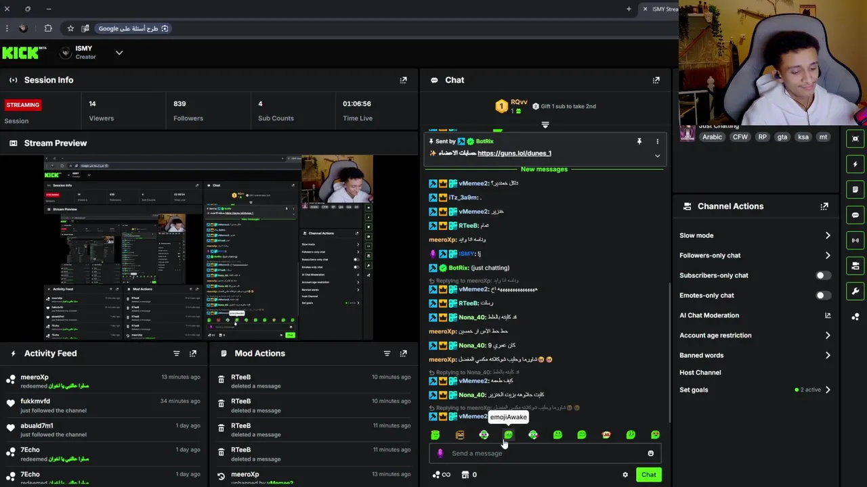The image size is (867, 487).
Task: Pop out the Activity Feed panel
Action: pyautogui.click(x=193, y=353)
